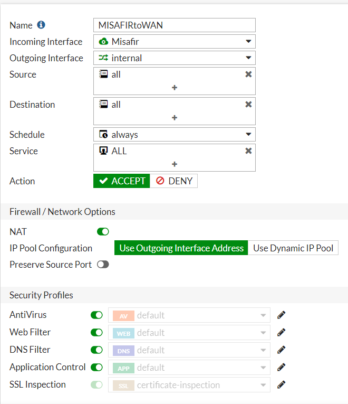Viewport: 348px width, 404px height.
Task: Choose Use Outgoing Interface Address
Action: [x=181, y=248]
